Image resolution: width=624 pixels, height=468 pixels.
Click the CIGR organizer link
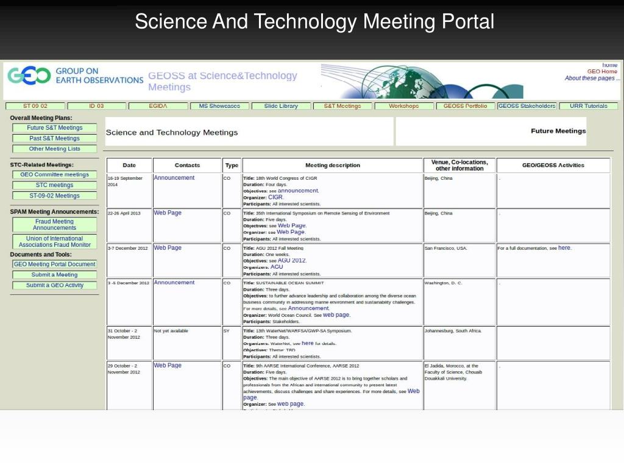(275, 197)
